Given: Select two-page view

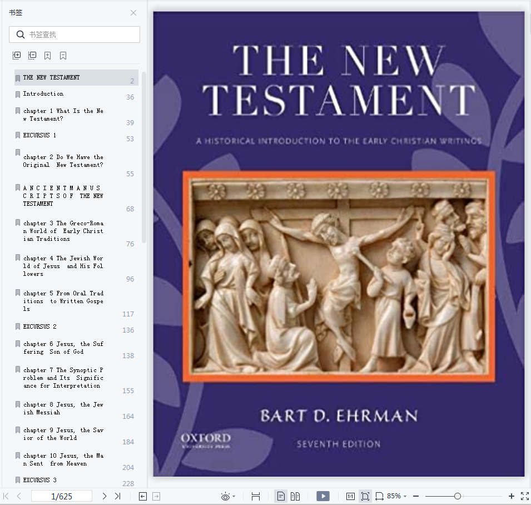Looking at the screenshot, I should (x=295, y=497).
